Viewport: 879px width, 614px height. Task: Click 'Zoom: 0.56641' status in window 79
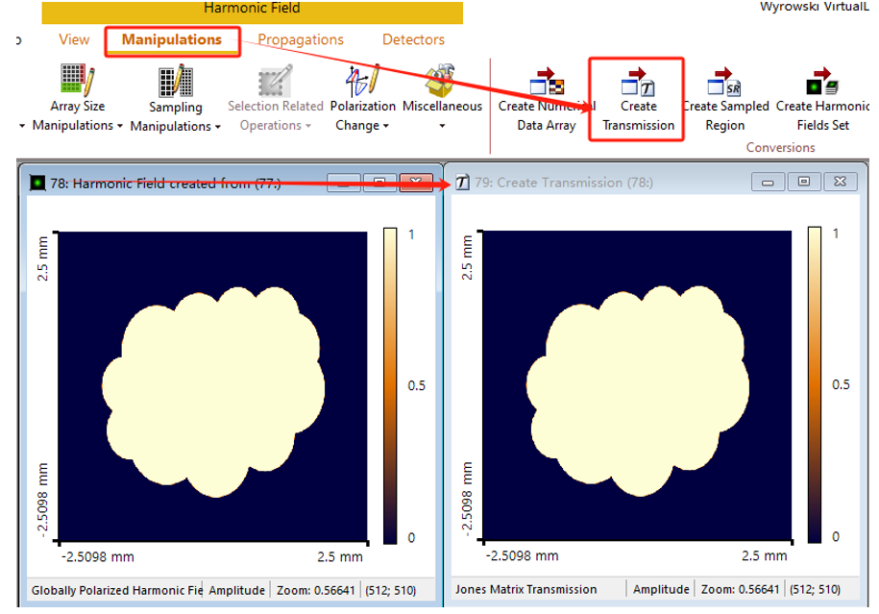coord(740,589)
